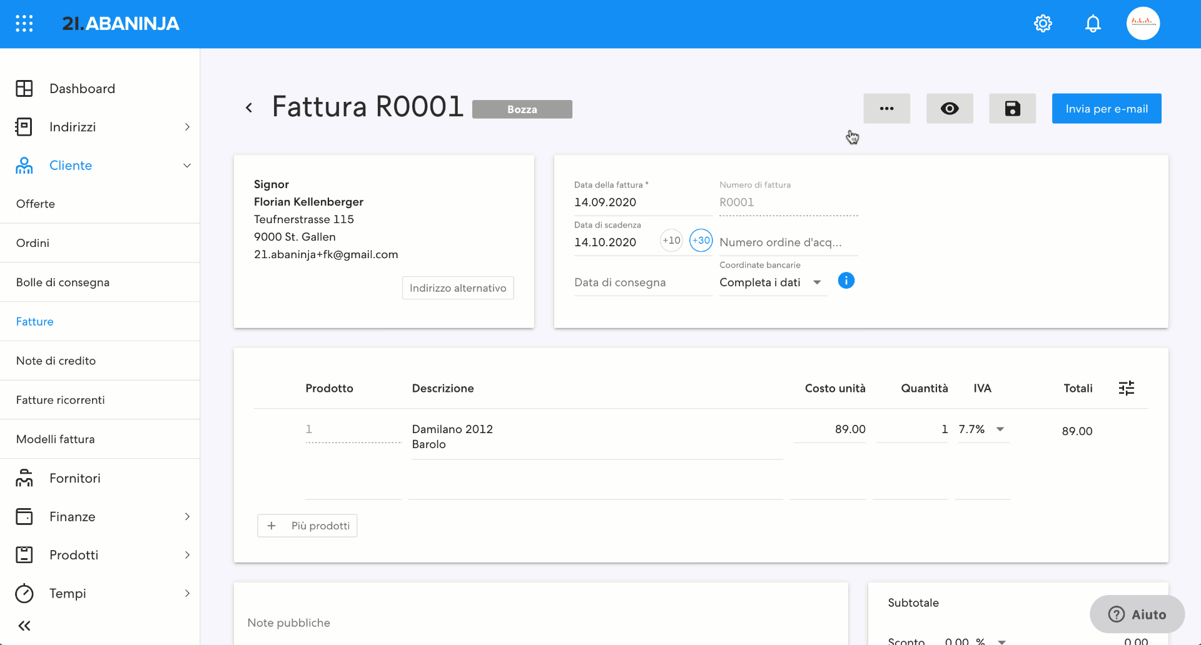The height and width of the screenshot is (645, 1201).
Task: Open Note di credito in sidebar
Action: coord(56,361)
